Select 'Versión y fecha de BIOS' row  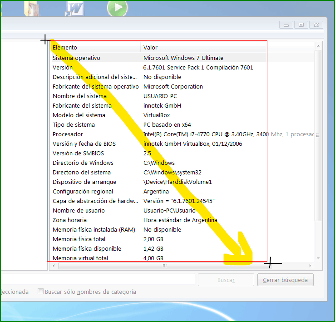click(182, 144)
